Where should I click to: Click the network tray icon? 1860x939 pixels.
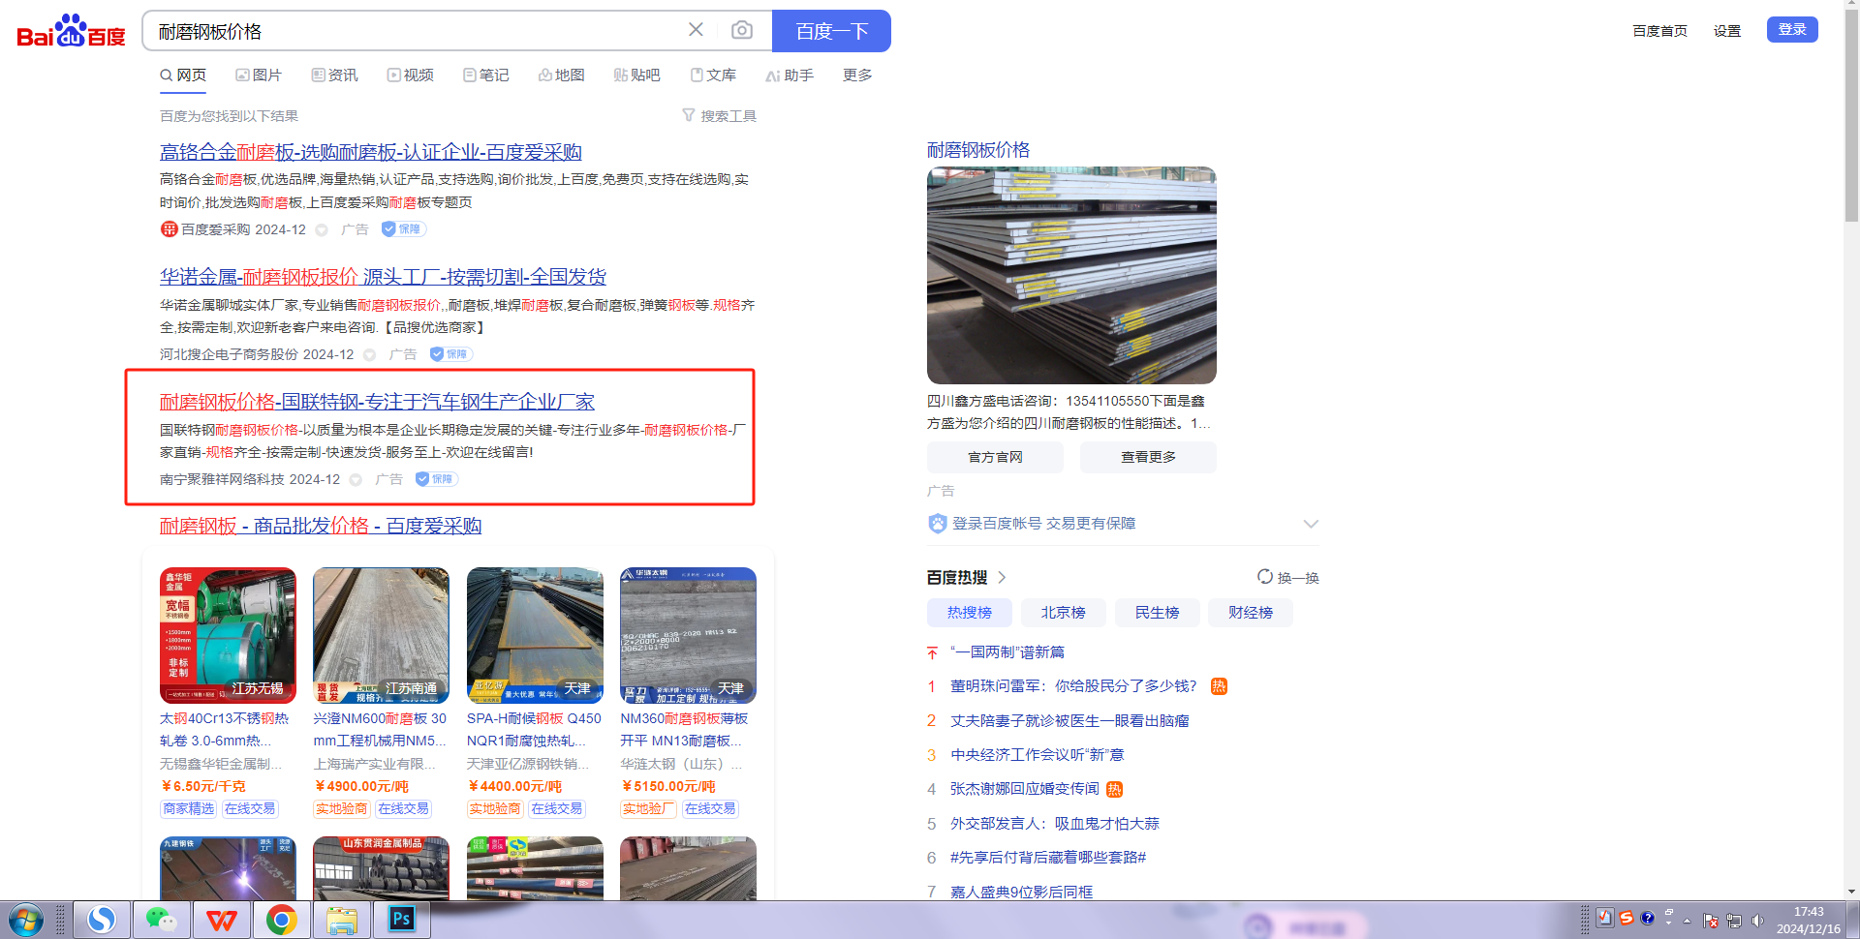point(1734,920)
